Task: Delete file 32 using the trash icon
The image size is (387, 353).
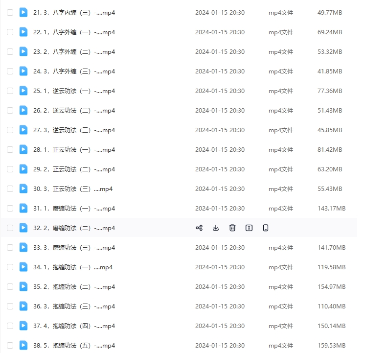Action: click(232, 228)
